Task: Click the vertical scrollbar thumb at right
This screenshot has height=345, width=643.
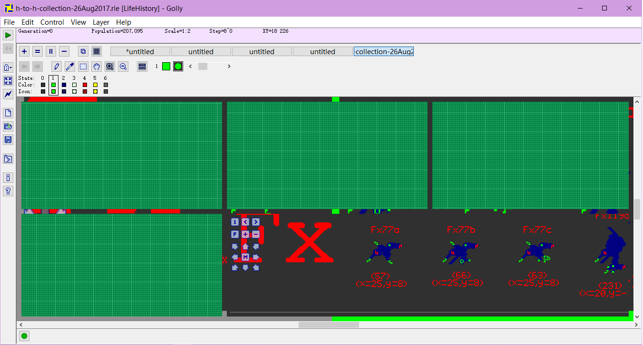Action: [637, 209]
